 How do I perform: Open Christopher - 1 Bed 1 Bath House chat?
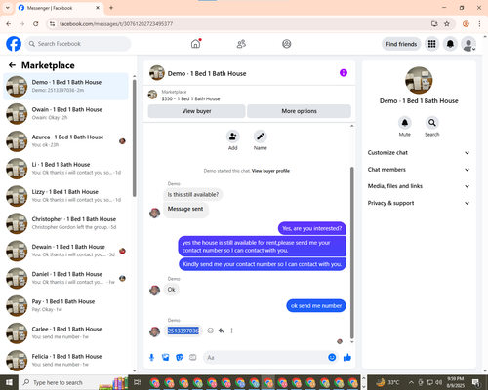66,223
